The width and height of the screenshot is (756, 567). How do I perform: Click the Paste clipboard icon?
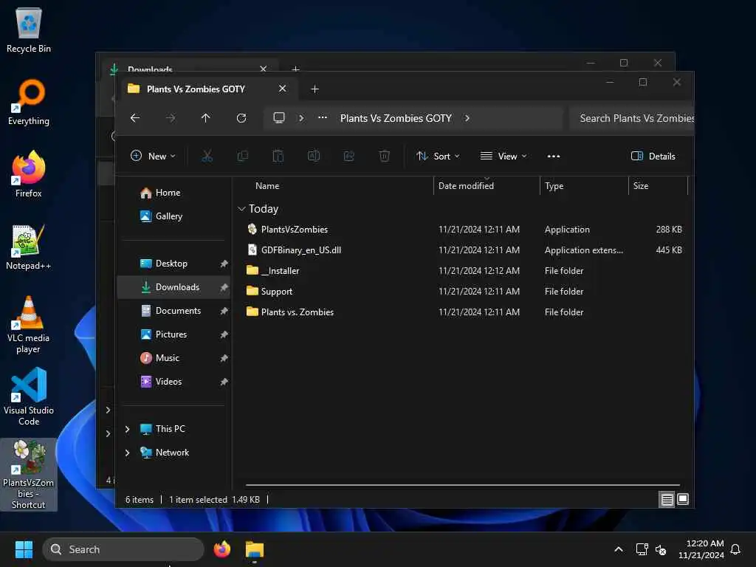(278, 156)
